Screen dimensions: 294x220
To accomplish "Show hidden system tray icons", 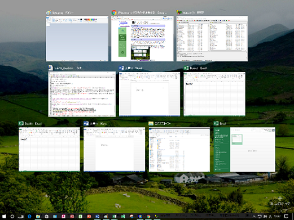I will click(x=254, y=217).
